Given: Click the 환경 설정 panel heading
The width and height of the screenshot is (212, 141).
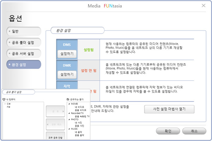Looking at the screenshot, I should [x=64, y=30].
